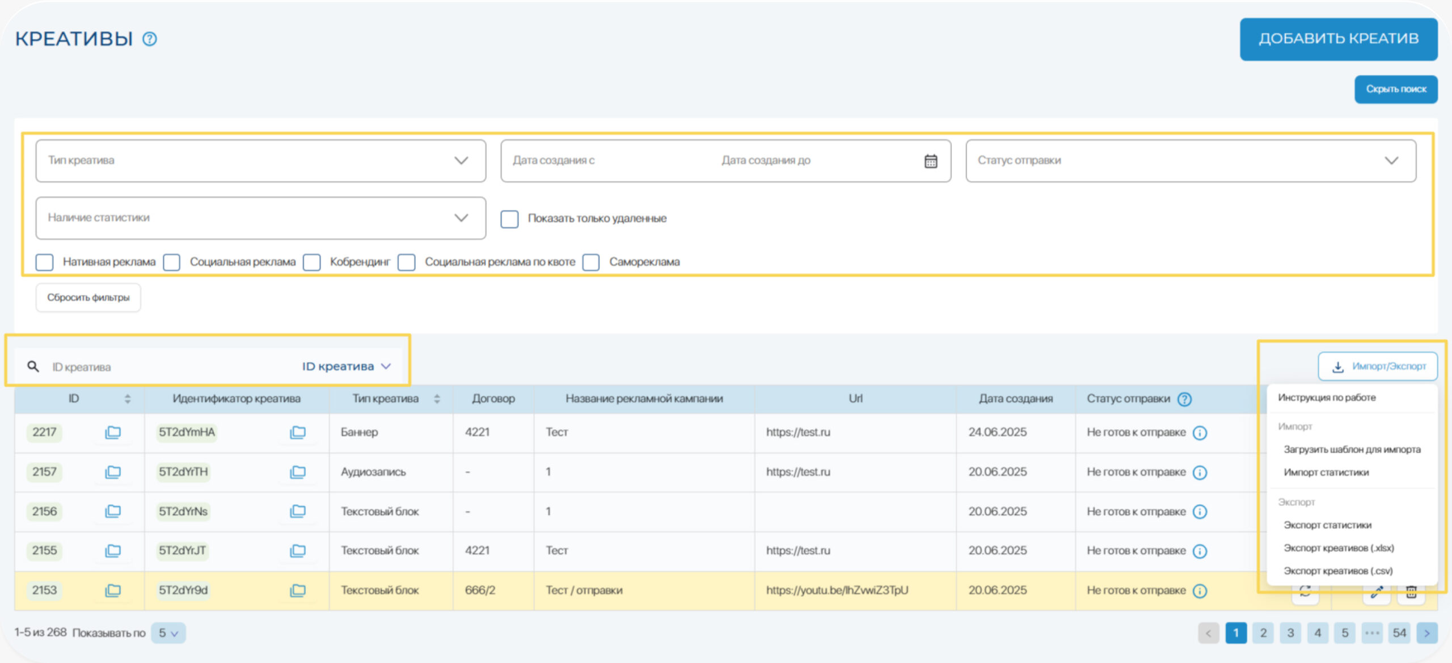Go to page 3 in pagination
This screenshot has height=663, width=1452.
point(1290,633)
